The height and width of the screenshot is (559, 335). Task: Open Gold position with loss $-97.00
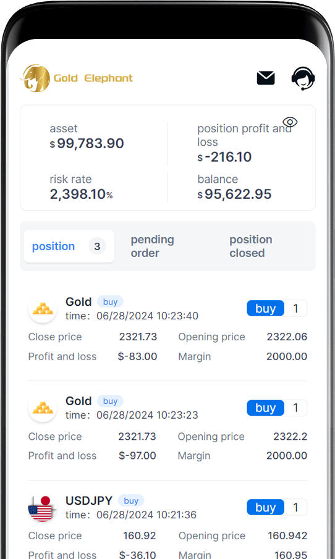pos(167,426)
